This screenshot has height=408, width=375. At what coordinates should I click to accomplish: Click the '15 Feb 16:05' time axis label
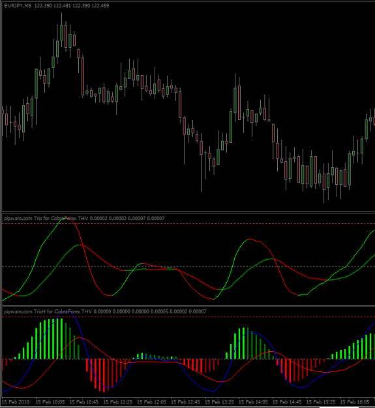(x=355, y=402)
